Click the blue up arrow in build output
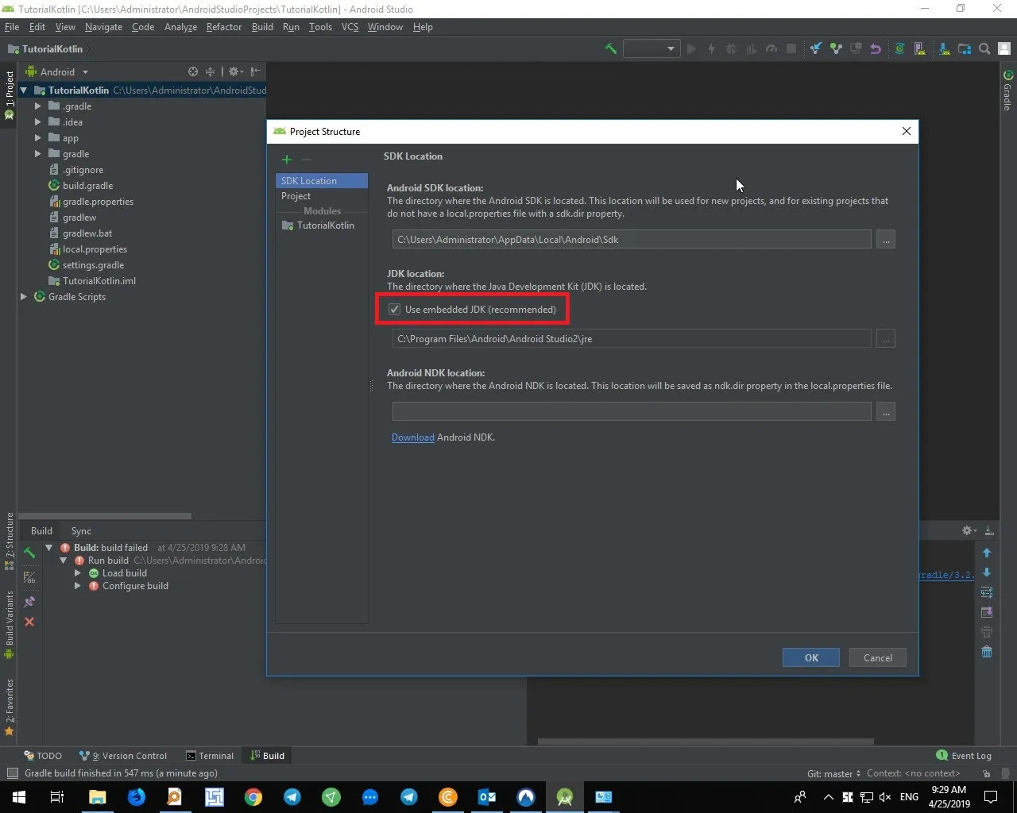Viewport: 1017px width, 813px height. coord(987,553)
